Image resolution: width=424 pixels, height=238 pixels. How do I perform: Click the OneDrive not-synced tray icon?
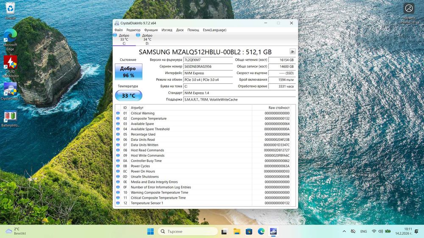353,231
